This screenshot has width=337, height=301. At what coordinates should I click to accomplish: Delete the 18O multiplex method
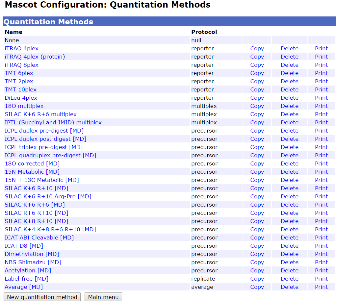tap(290, 106)
